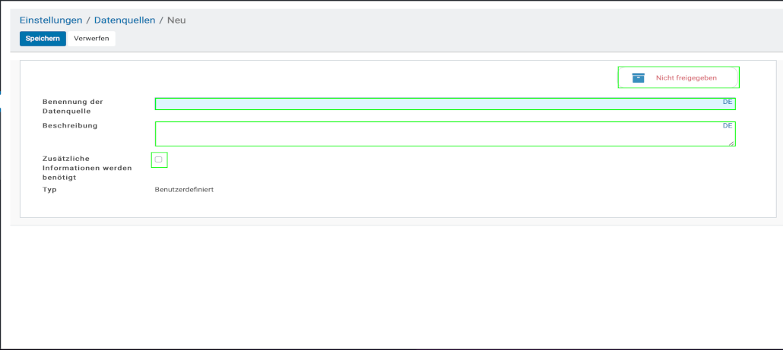Click the slash between Einstellungen and Datenquellen
This screenshot has width=783, height=350.
(x=88, y=20)
